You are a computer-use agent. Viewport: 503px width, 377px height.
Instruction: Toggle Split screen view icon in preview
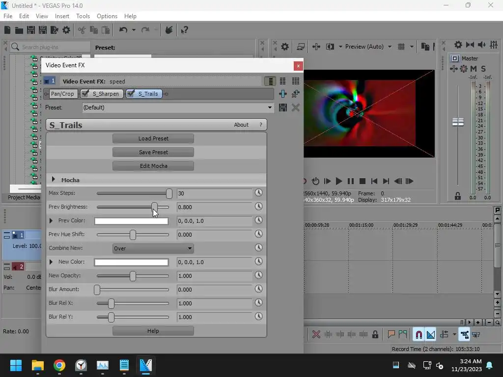(x=330, y=47)
